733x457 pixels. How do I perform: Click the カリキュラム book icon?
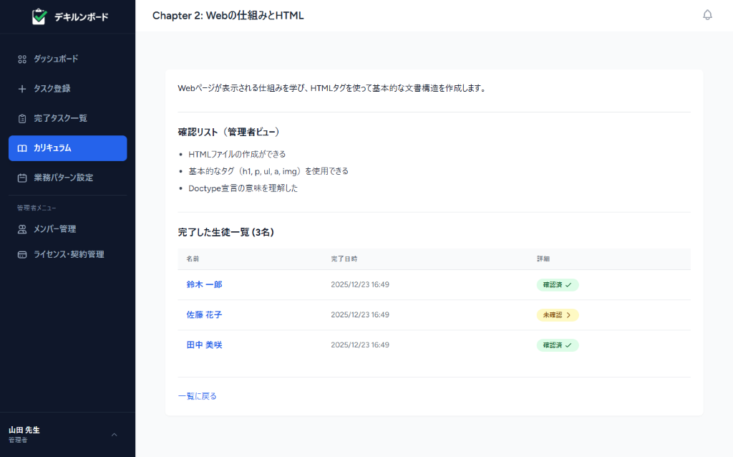pyautogui.click(x=21, y=148)
